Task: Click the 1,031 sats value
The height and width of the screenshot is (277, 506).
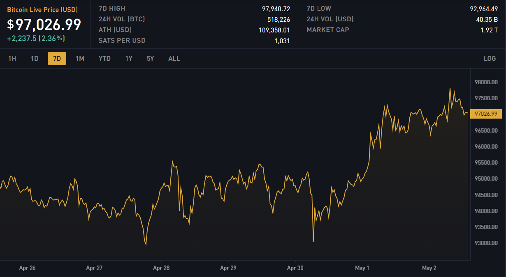Action: coord(282,41)
